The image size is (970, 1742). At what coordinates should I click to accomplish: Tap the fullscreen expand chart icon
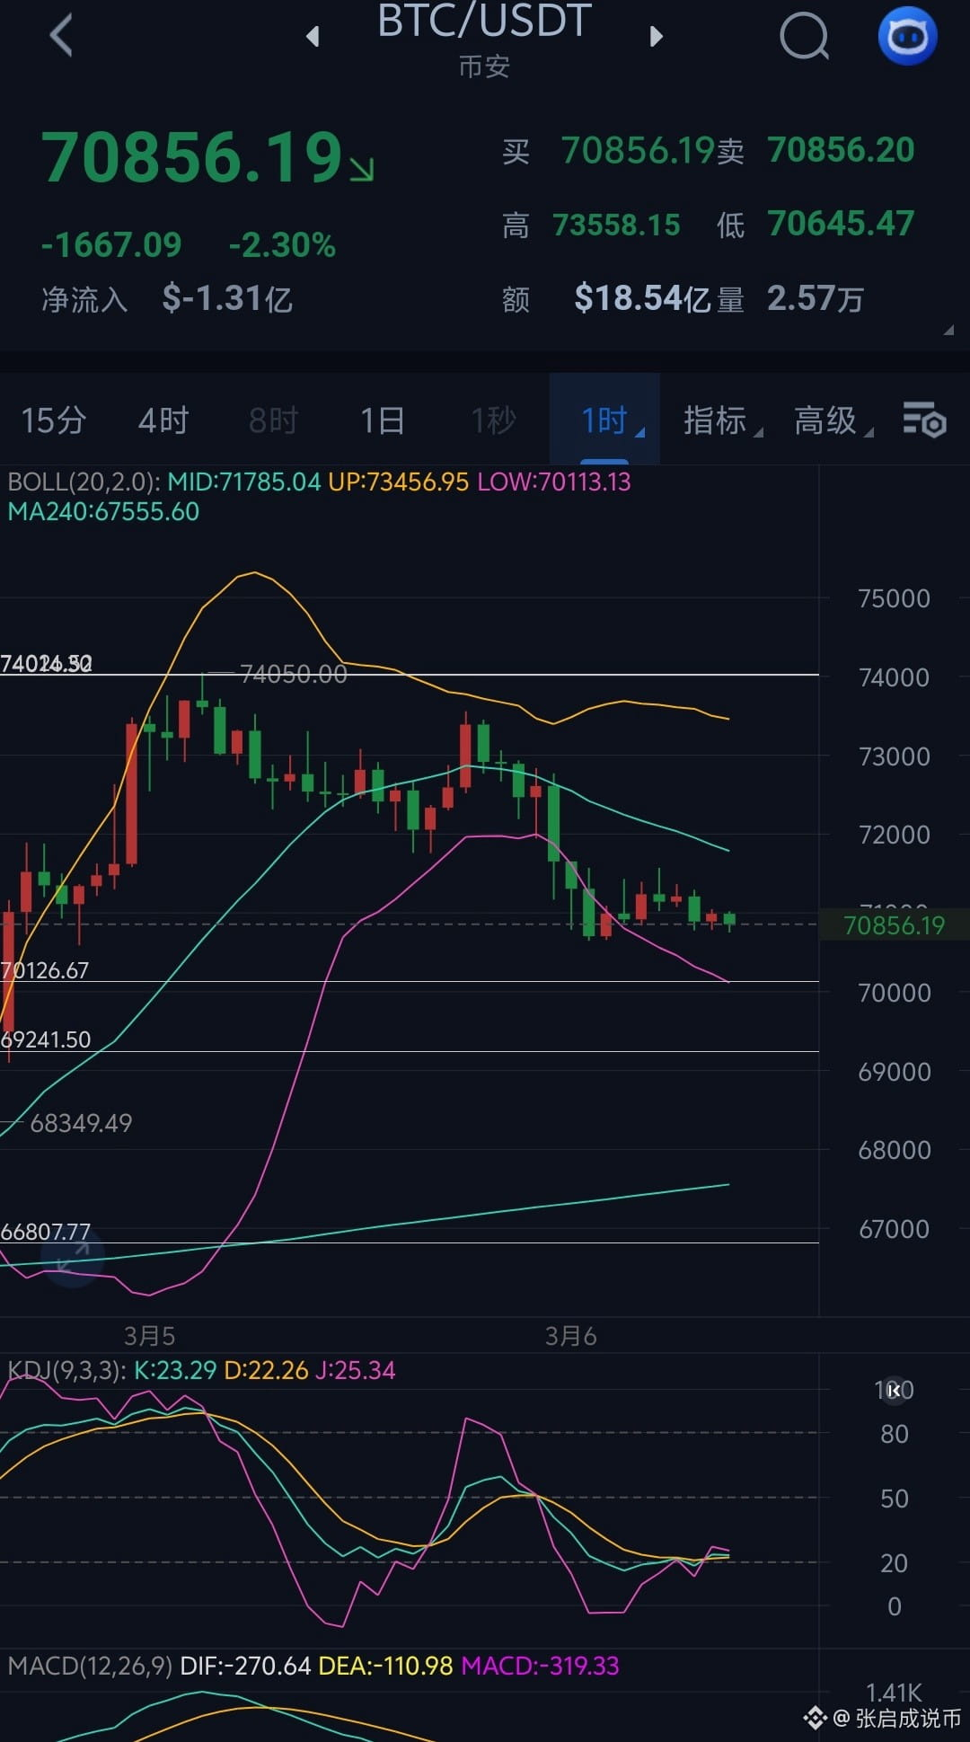pyautogui.click(x=72, y=1257)
